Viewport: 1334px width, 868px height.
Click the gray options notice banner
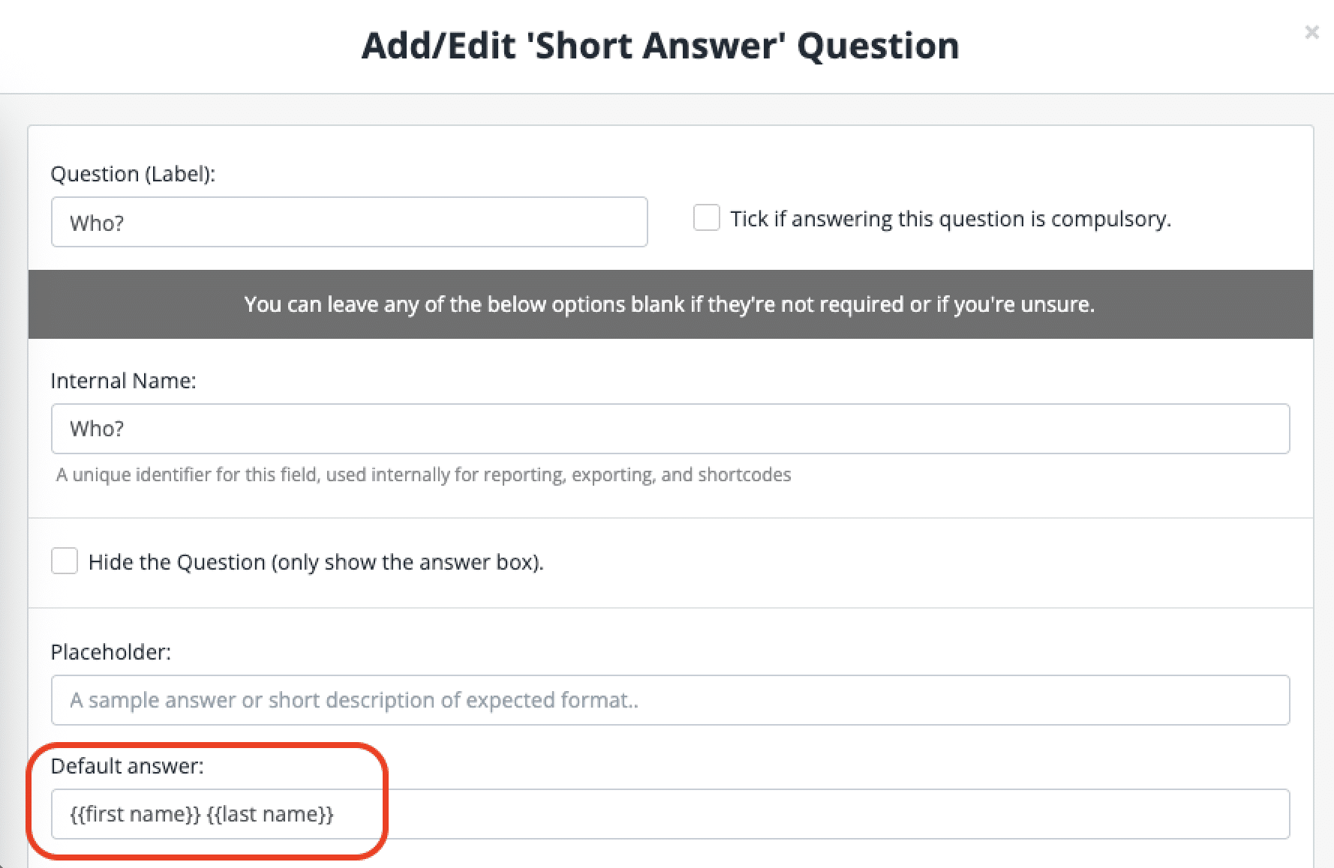click(x=668, y=304)
